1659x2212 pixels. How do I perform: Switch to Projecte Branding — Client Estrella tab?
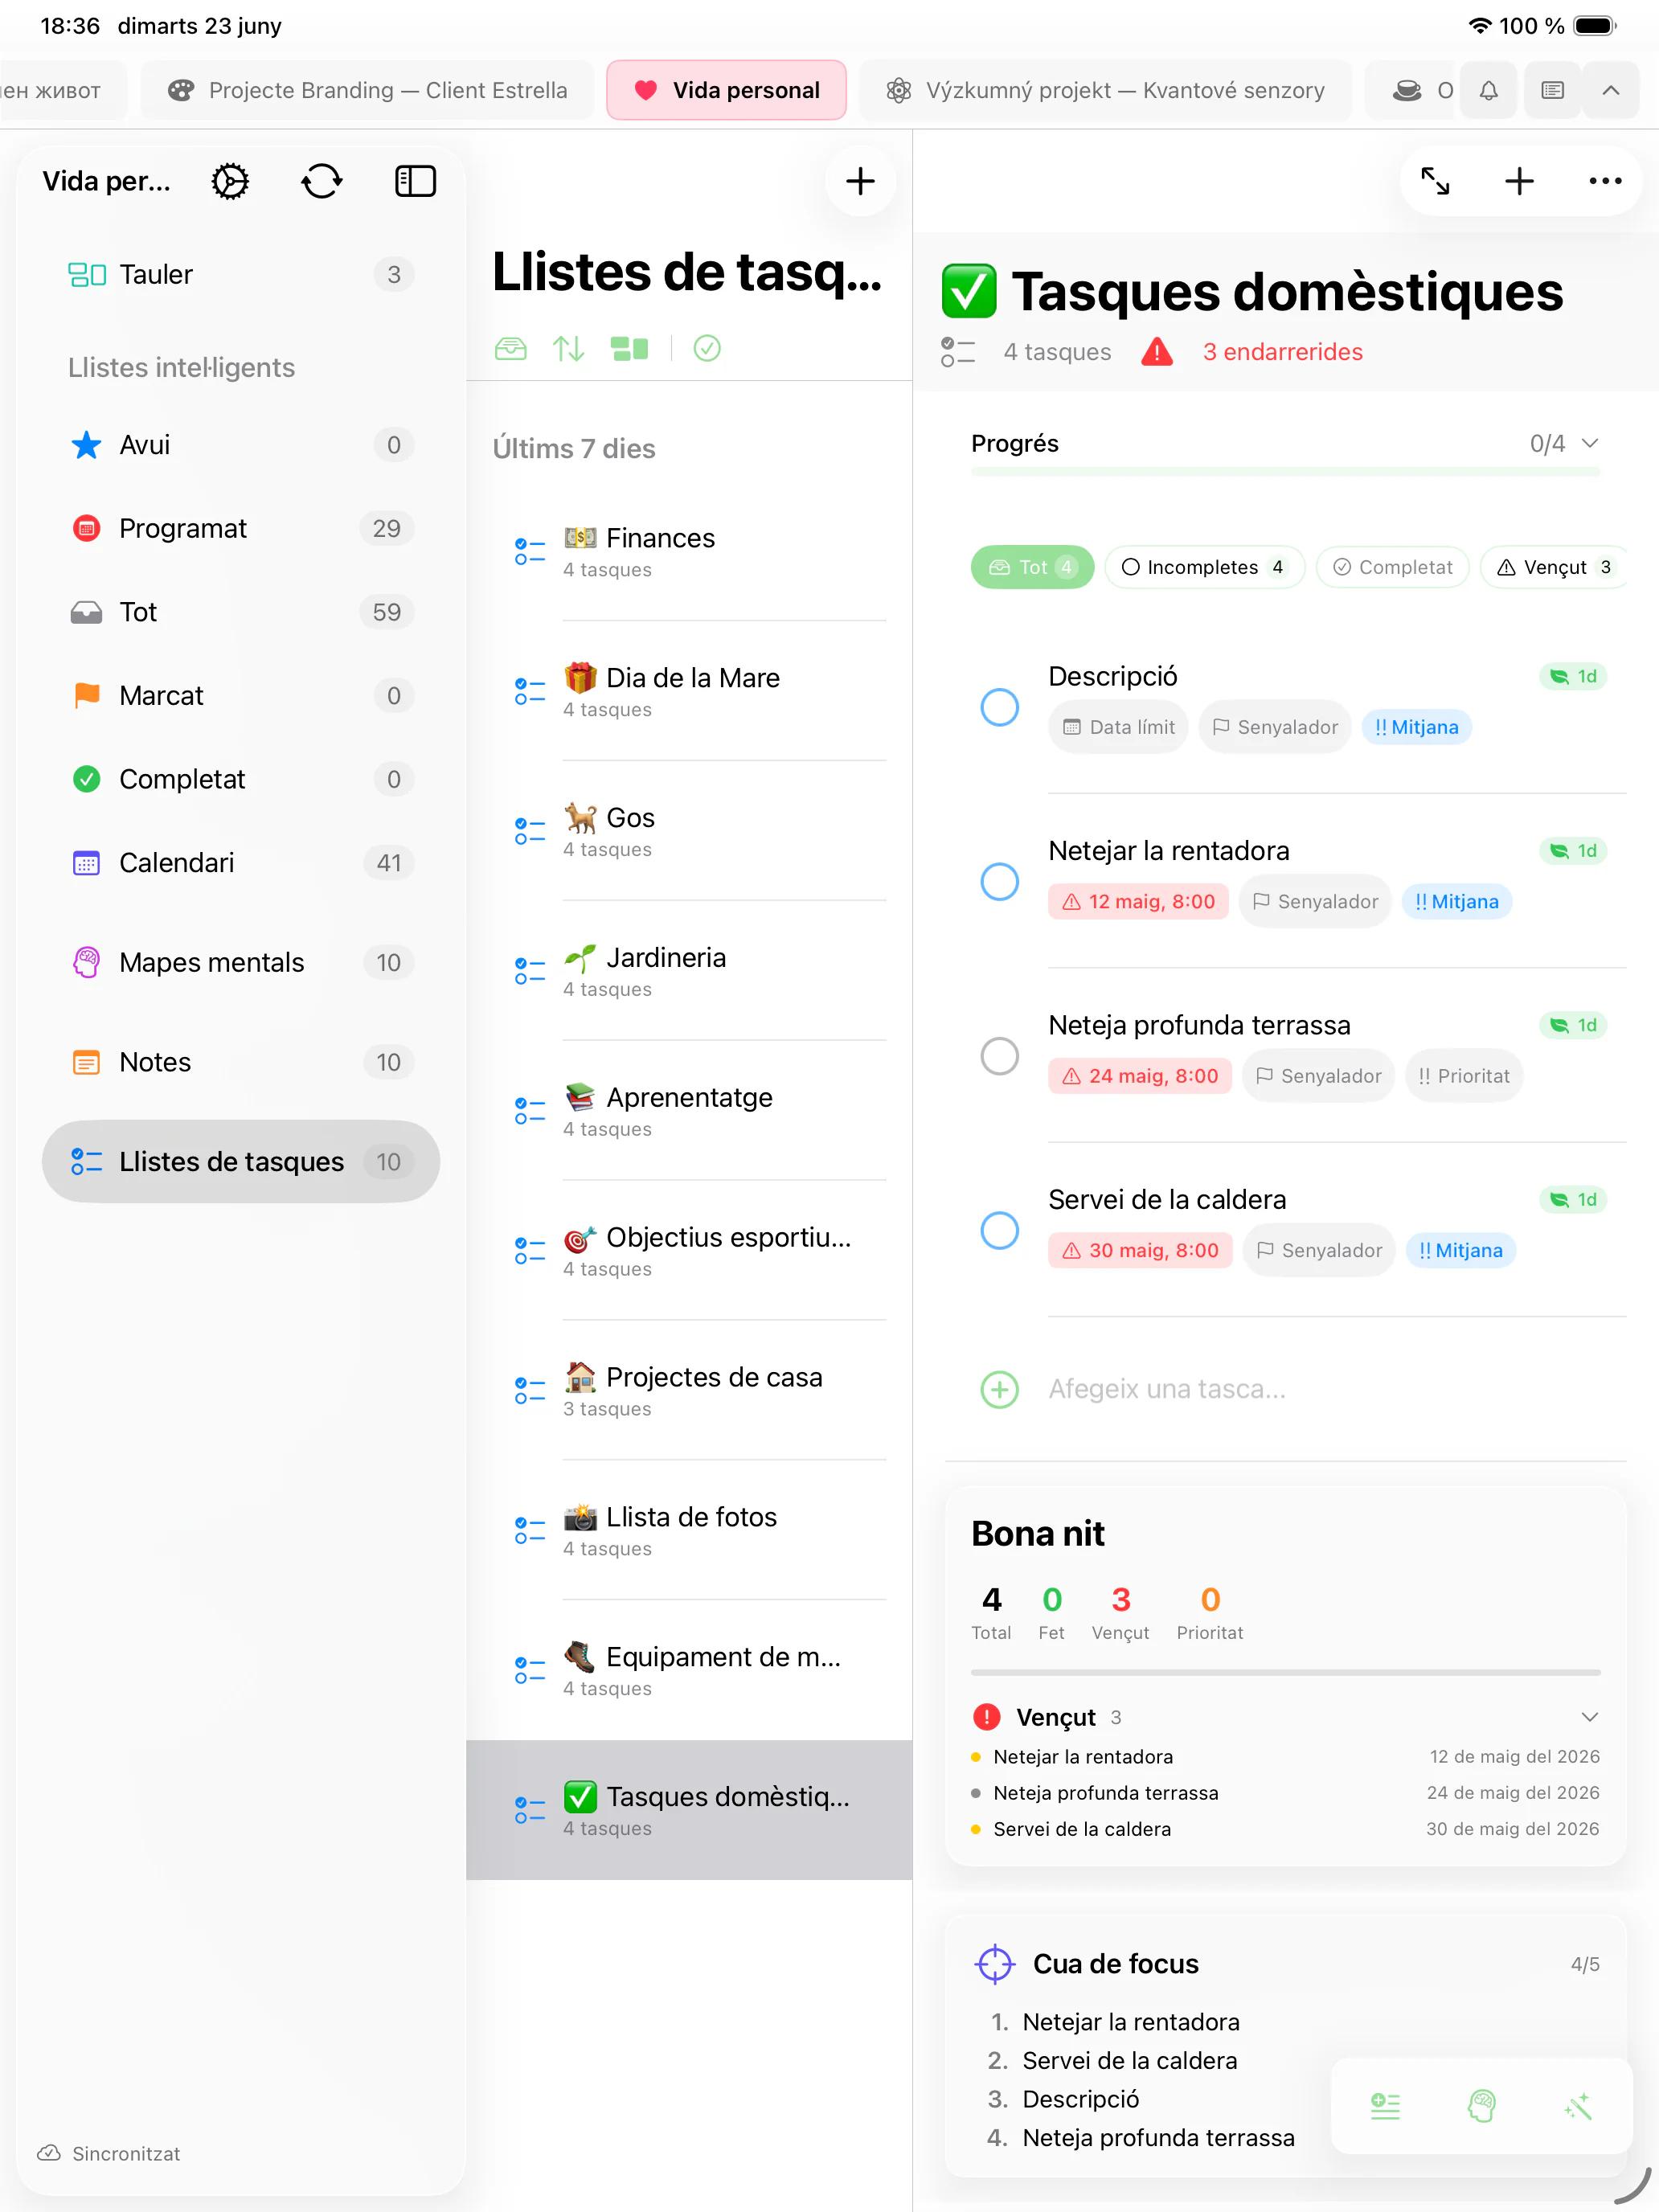[367, 90]
